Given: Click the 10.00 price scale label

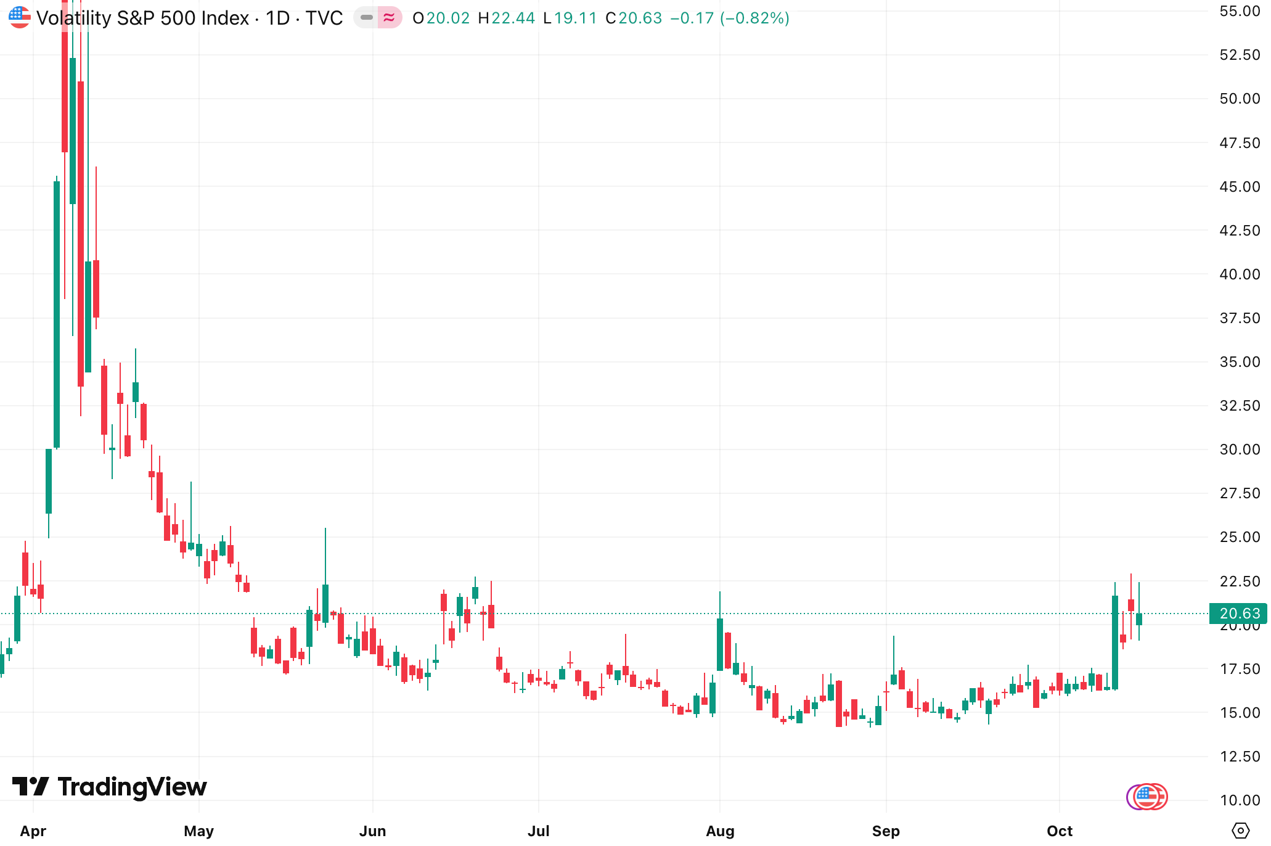Looking at the screenshot, I should pyautogui.click(x=1240, y=800).
